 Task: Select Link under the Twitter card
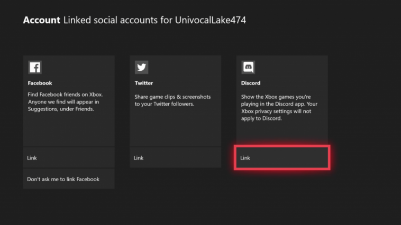point(176,158)
